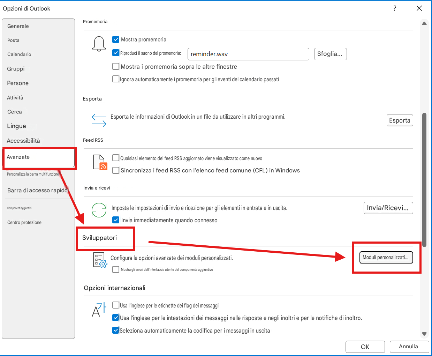Toggle Invia immediatamente quando connesso
This screenshot has height=356, width=432.
click(116, 220)
